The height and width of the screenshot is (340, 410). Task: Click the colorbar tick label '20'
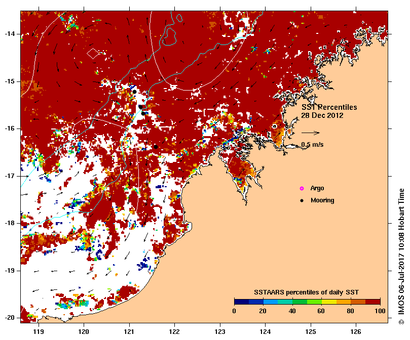click(263, 311)
